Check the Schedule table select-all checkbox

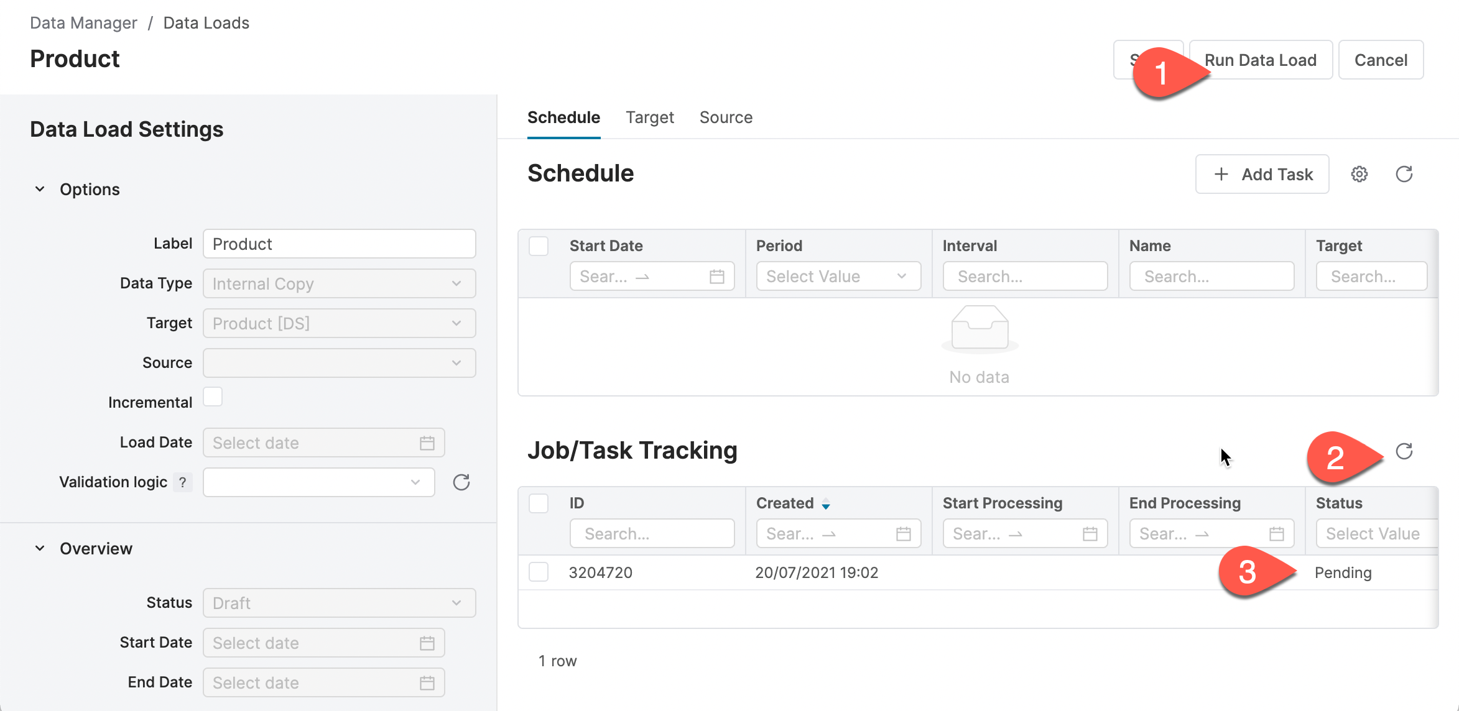coord(539,246)
